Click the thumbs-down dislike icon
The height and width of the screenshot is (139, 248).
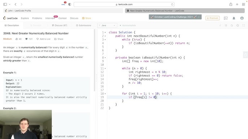point(26,39)
